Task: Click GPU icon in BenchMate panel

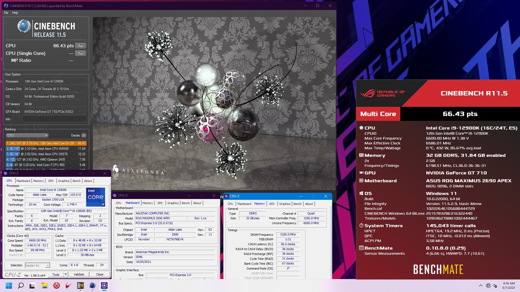Action: [361, 173]
